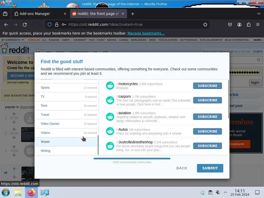Close the reddit tab
The height and width of the screenshot is (198, 264).
pos(123,14)
